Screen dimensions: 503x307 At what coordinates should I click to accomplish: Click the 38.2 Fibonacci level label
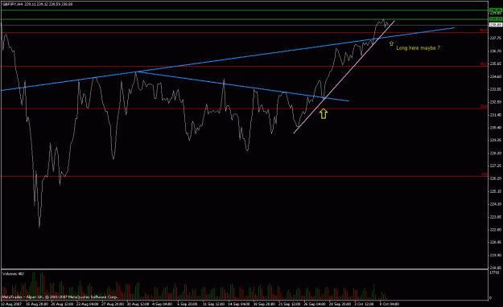coord(484,64)
